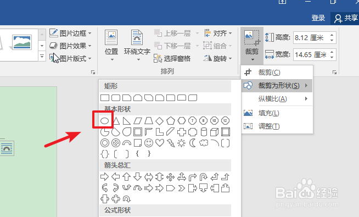Click the 裁剪 crop split button
Image resolution: width=359 pixels, height=217 pixels.
pos(252,46)
